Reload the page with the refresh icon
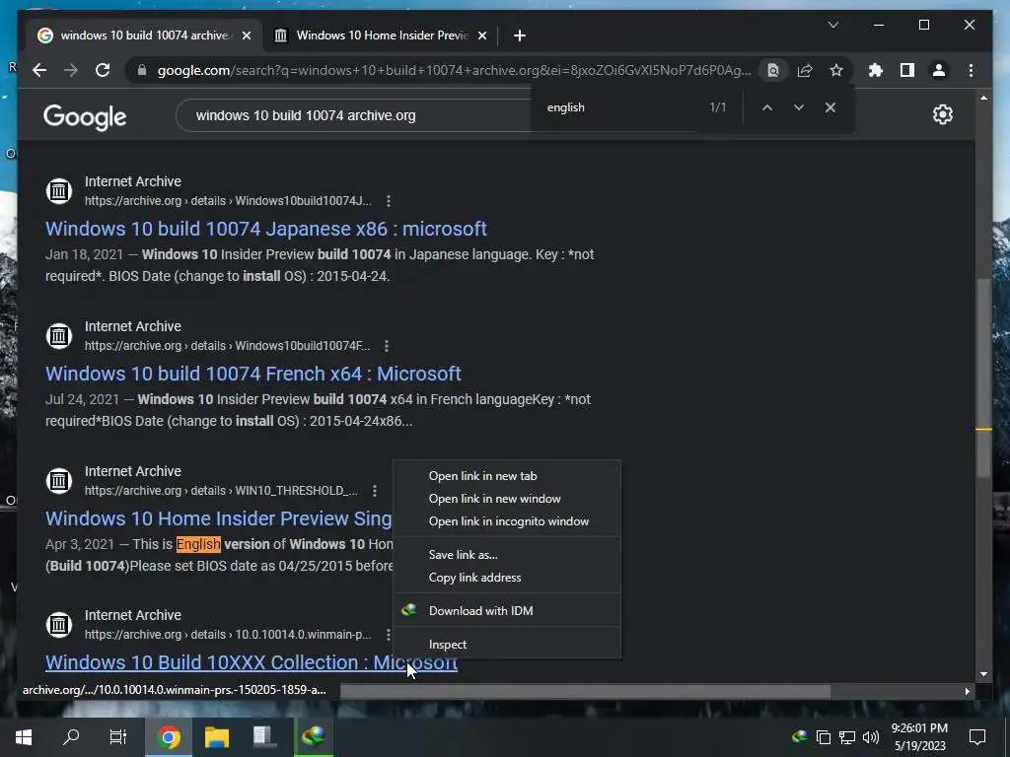Screen dimensions: 1010x757 pyautogui.click(x=103, y=70)
